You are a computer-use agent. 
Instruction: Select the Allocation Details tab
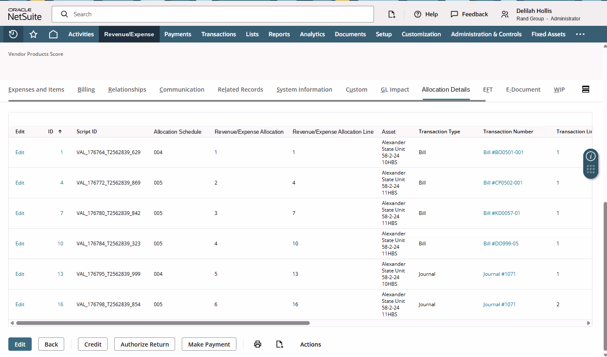[446, 90]
